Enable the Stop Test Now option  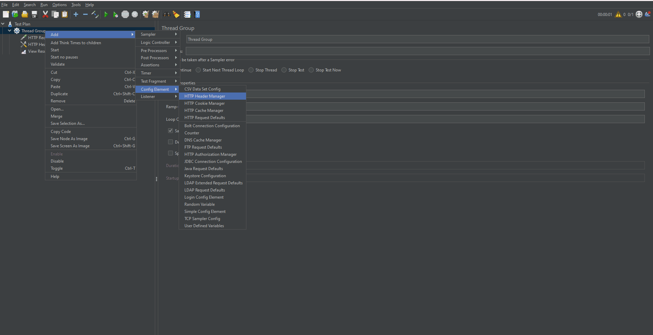click(311, 70)
